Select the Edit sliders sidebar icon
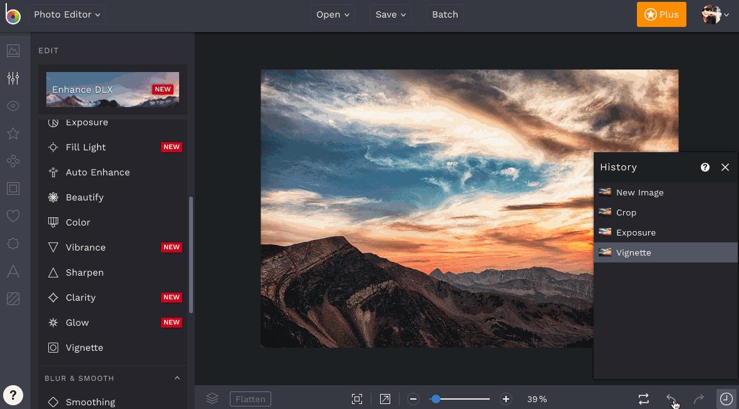This screenshot has width=739, height=409. point(13,78)
